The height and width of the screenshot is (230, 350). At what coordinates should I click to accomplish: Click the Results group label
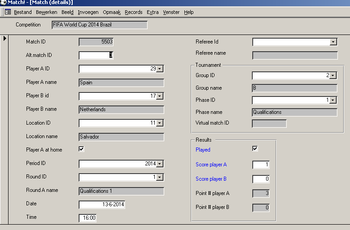point(204,140)
